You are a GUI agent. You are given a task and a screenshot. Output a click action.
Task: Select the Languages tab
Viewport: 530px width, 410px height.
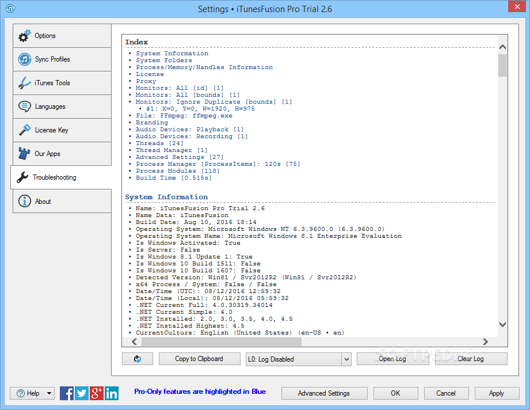click(x=62, y=107)
